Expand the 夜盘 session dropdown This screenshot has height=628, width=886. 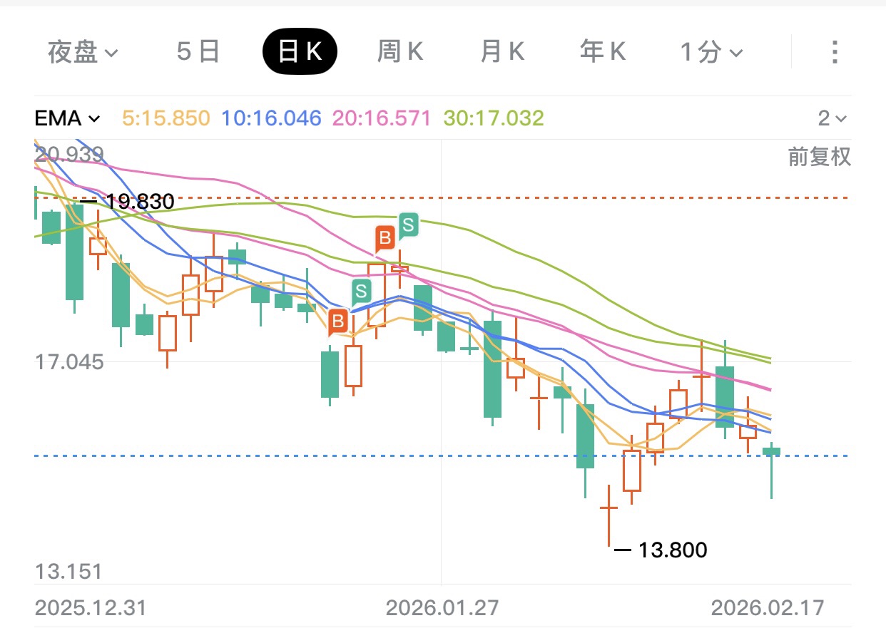pos(83,52)
